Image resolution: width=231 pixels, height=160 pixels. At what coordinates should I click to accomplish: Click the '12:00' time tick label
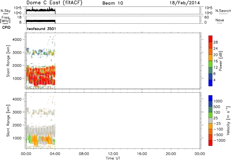[113, 154]
